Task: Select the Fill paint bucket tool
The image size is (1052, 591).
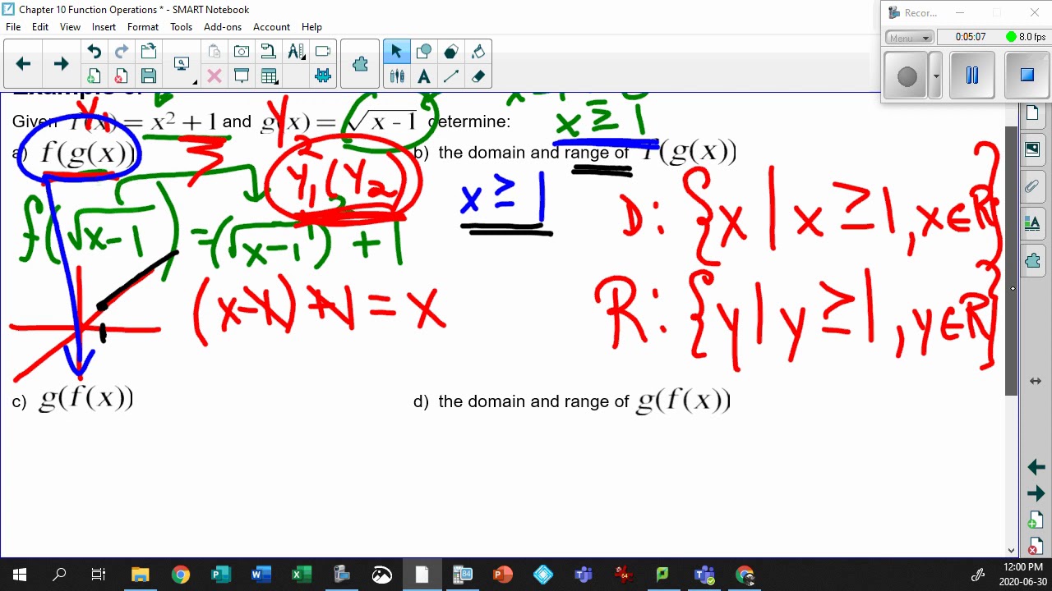Action: pos(478,52)
